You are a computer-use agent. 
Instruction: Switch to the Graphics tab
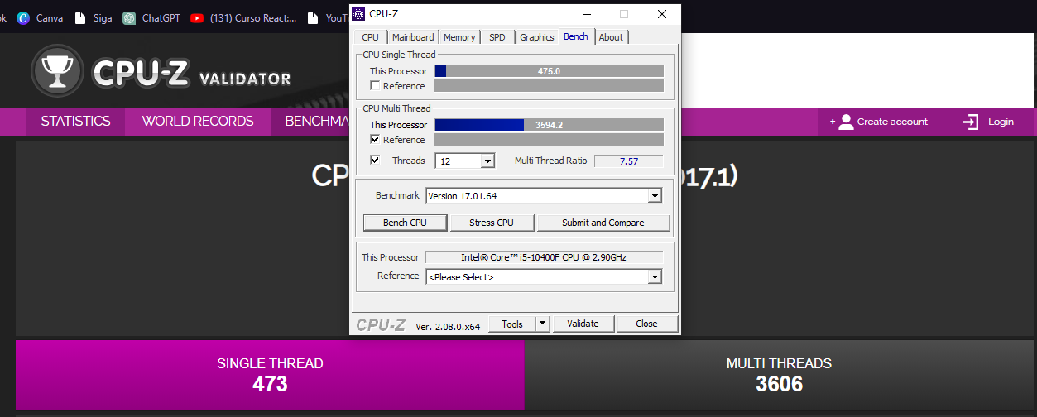click(536, 37)
